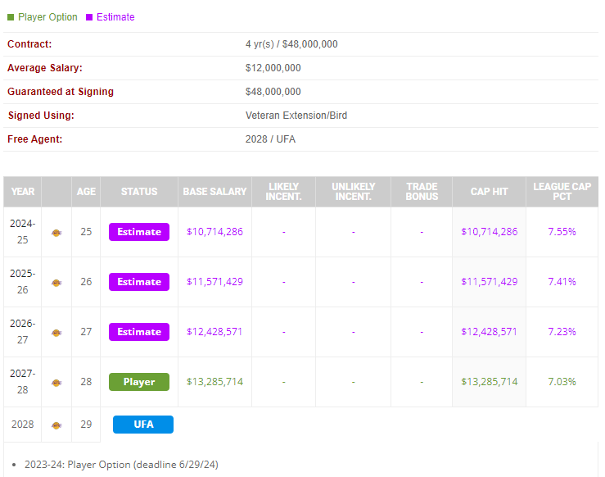Click the green Player Option legend square
Screen dimensions: 605x477
point(11,17)
